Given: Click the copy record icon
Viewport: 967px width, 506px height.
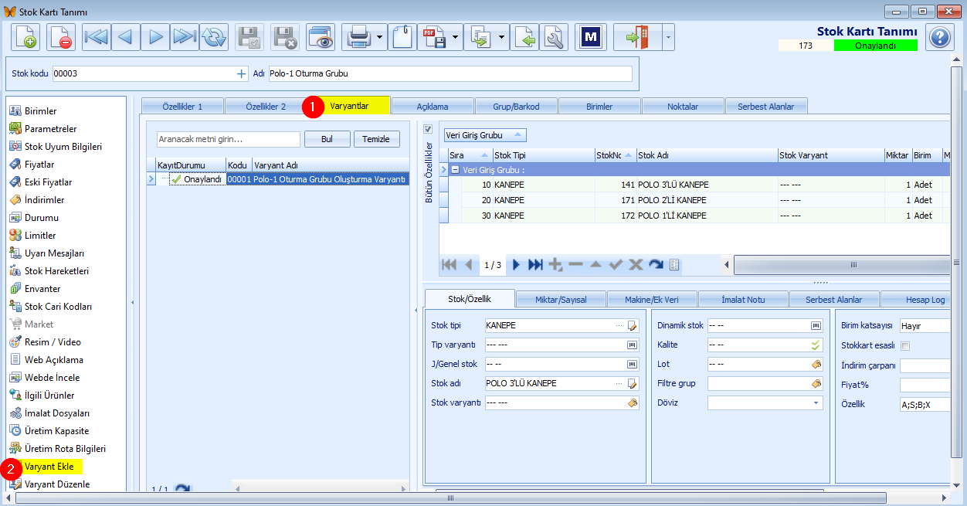Looking at the screenshot, I should (x=480, y=36).
